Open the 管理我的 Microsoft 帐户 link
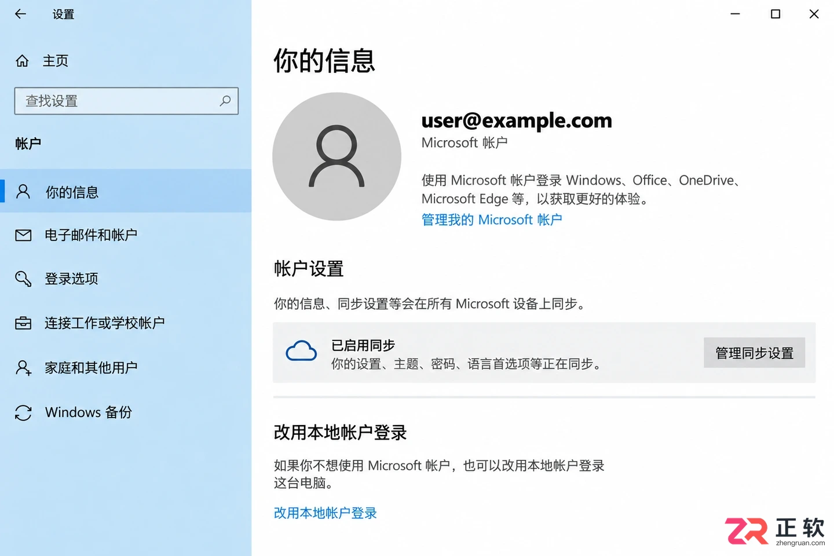Image resolution: width=834 pixels, height=556 pixels. point(492,220)
